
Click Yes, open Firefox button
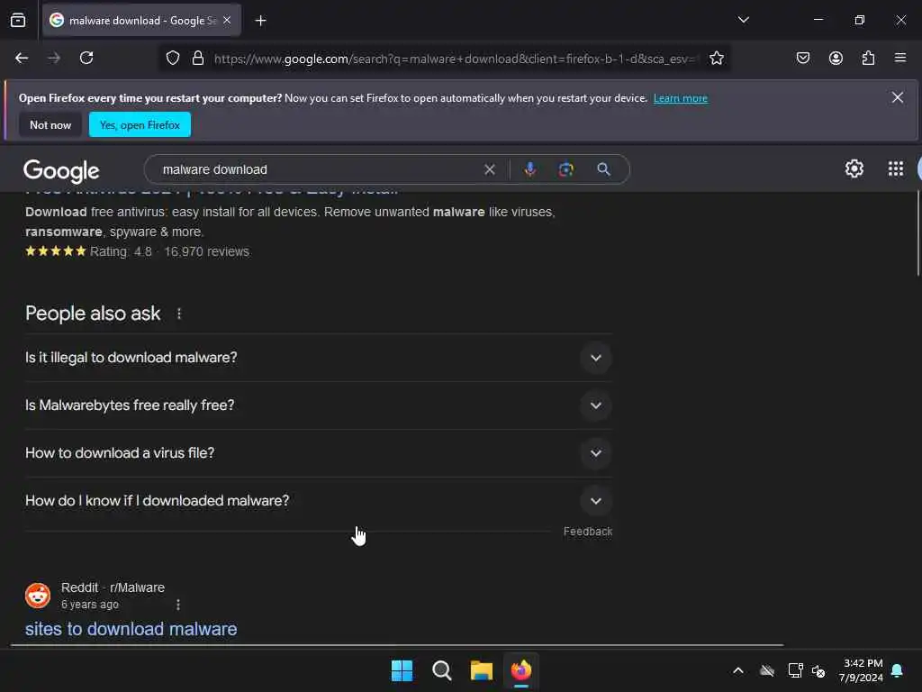click(140, 124)
